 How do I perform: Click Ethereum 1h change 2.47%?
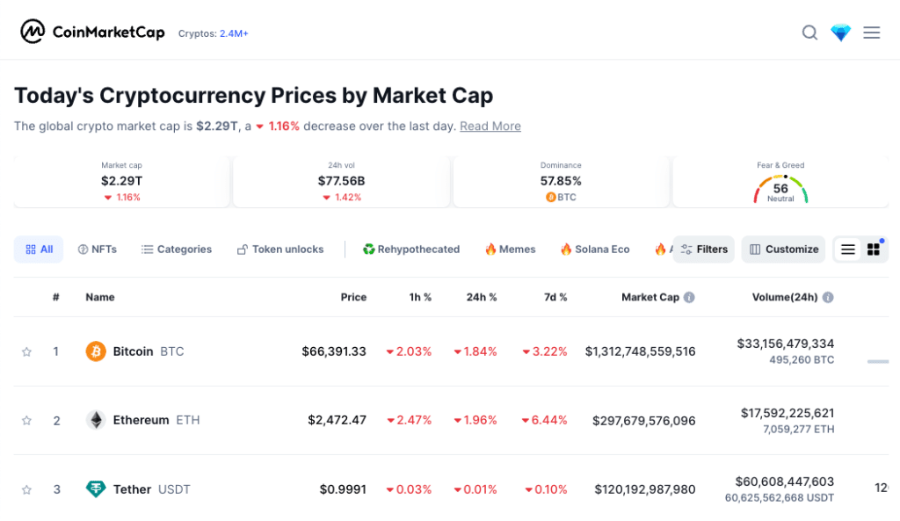tap(409, 420)
